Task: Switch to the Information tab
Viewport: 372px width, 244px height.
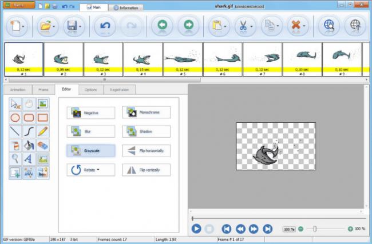Action: (126, 8)
